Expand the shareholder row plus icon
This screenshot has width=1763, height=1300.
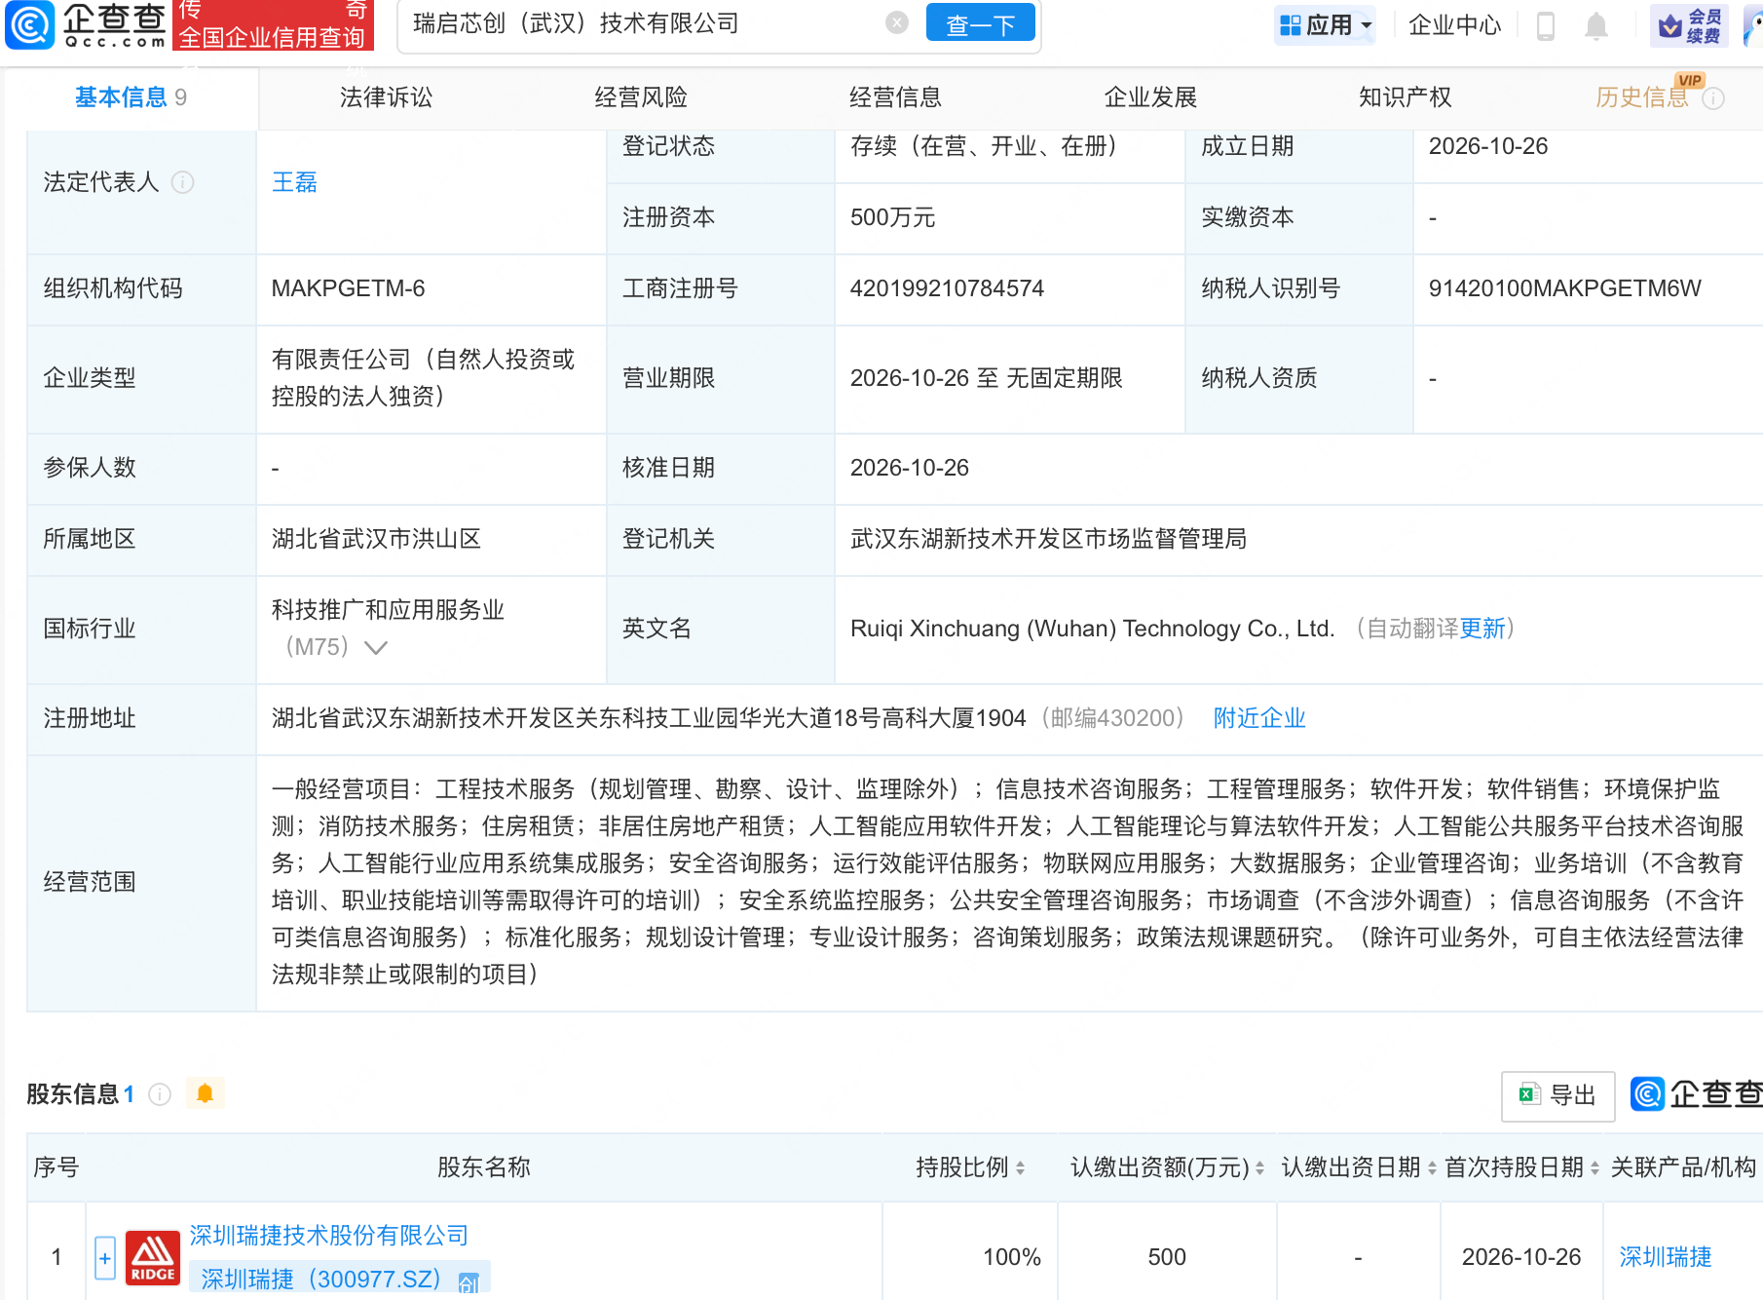point(105,1257)
